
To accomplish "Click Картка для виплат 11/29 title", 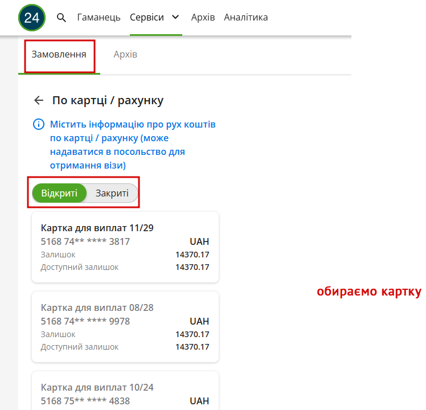I will 97,228.
